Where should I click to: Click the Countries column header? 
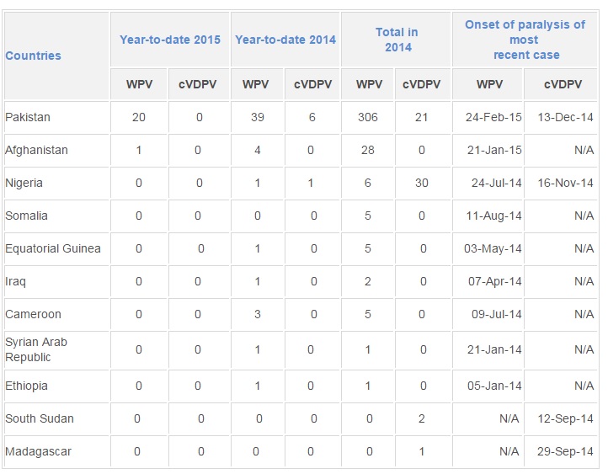click(33, 56)
